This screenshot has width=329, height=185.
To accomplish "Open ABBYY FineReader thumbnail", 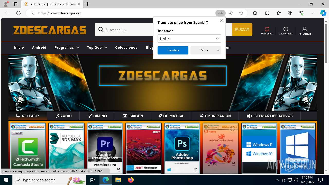I will [x=143, y=148].
